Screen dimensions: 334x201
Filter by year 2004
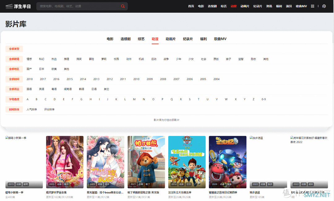click(216, 79)
